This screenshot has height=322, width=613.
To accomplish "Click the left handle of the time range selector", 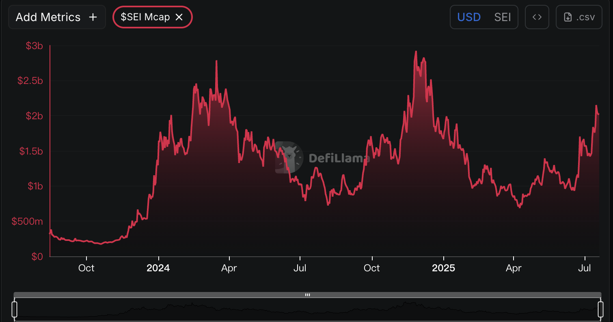I will pos(15,309).
